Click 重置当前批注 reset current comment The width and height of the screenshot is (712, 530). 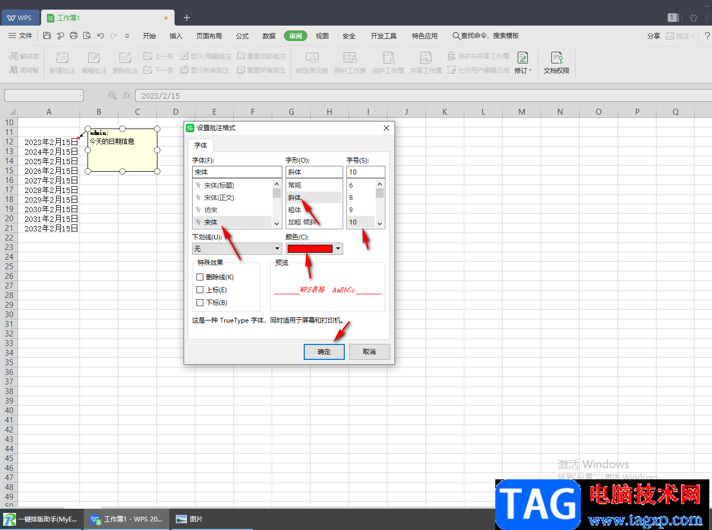(x=261, y=56)
